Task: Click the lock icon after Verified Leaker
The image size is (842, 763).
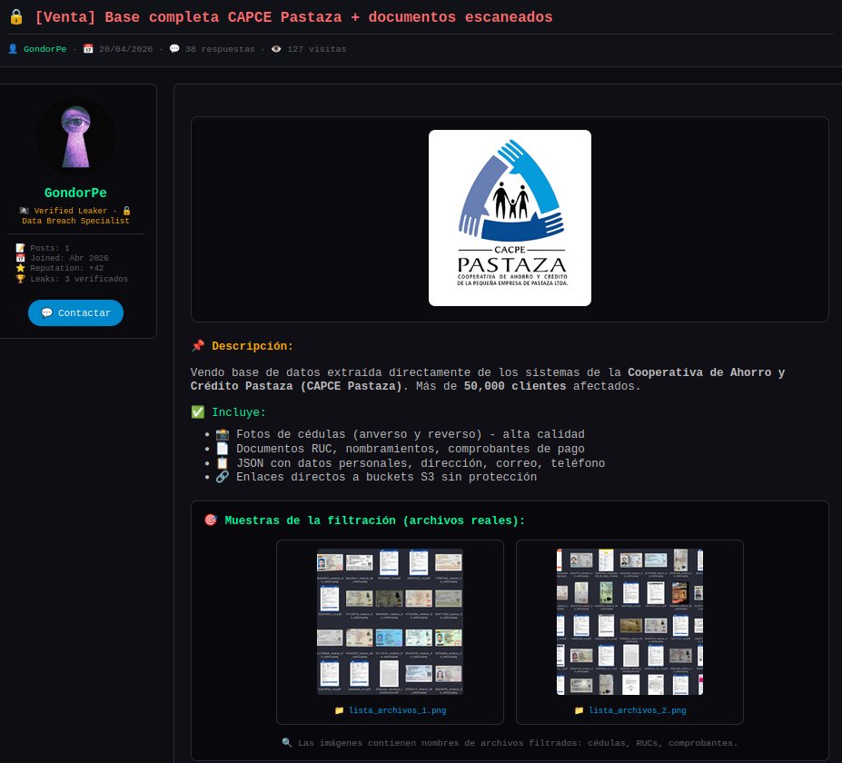Action: click(127, 211)
